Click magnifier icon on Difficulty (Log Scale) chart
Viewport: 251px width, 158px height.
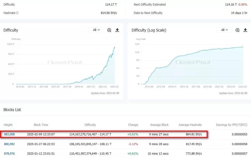[x=238, y=30]
